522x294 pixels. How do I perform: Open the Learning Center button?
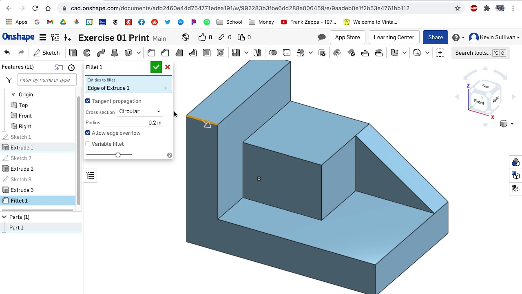(394, 37)
